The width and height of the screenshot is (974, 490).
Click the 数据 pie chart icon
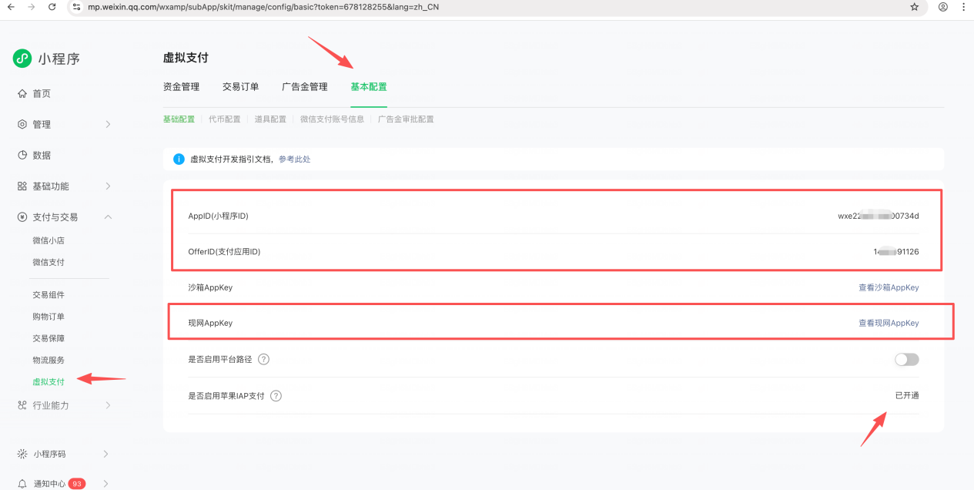coord(22,155)
